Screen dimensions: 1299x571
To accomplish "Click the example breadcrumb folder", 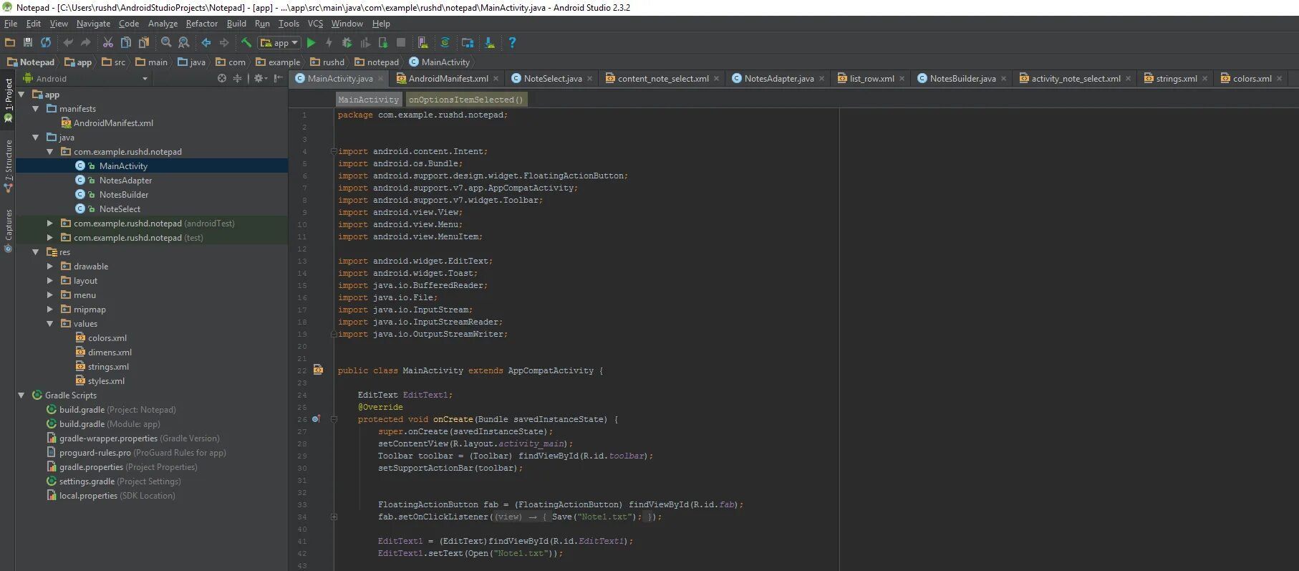I will tap(278, 62).
